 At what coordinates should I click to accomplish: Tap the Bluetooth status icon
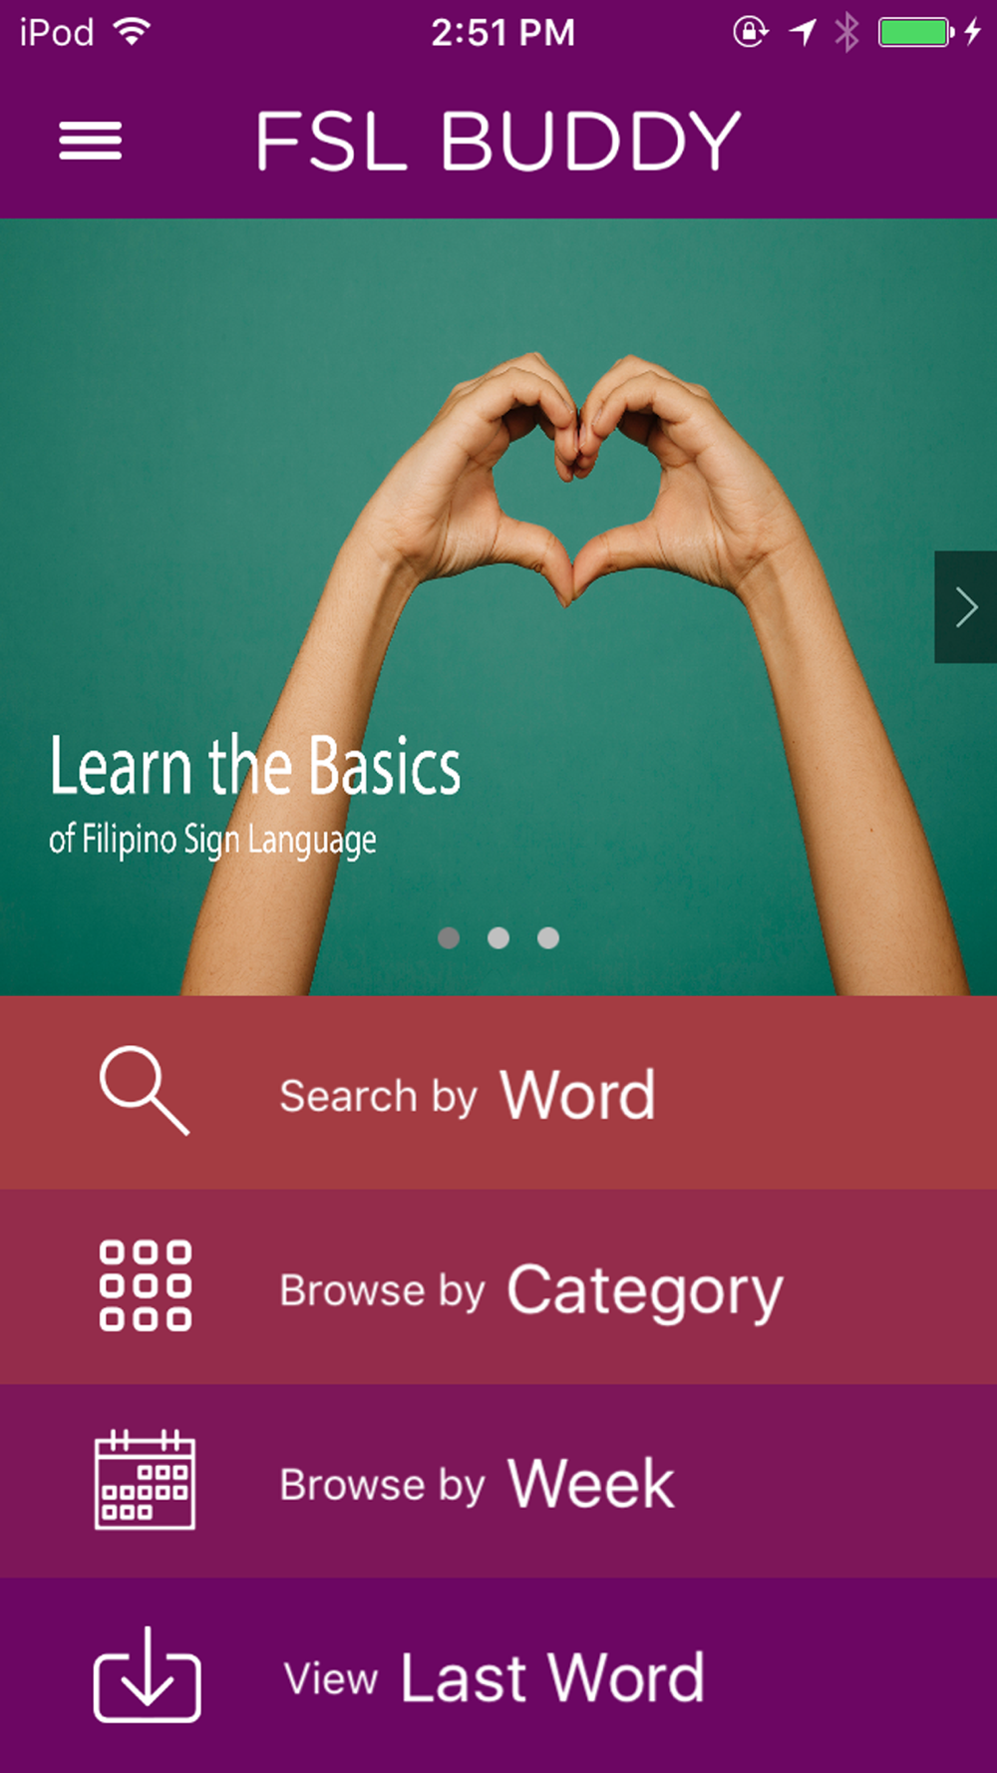[x=846, y=33]
